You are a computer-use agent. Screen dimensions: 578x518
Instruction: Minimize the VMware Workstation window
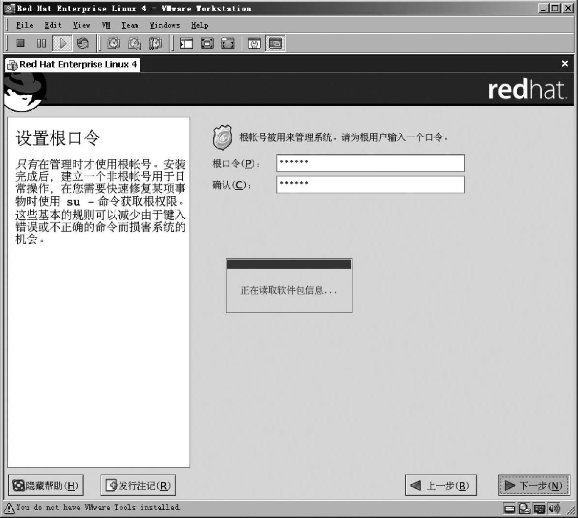click(543, 8)
